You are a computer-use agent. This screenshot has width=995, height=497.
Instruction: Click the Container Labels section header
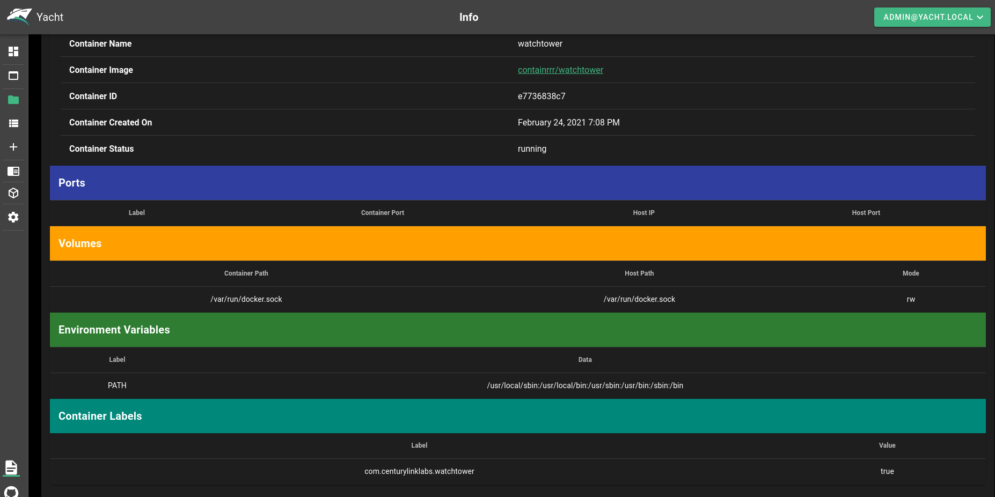tap(518, 416)
